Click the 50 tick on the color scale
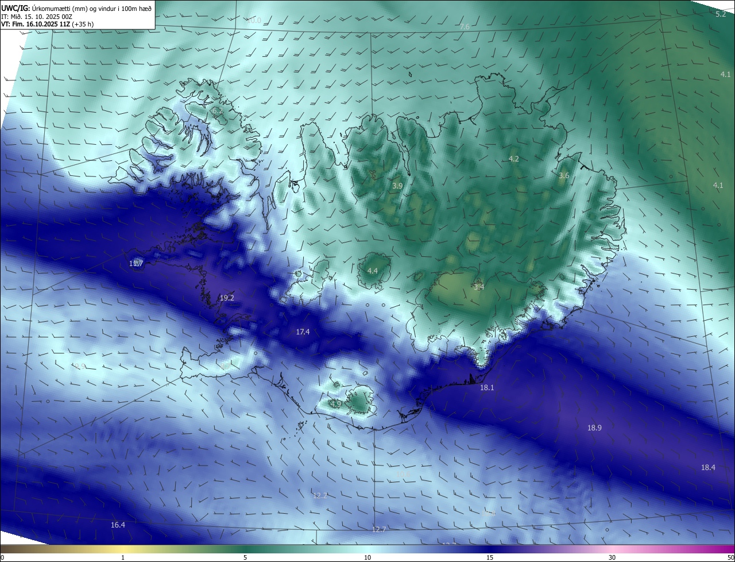The image size is (735, 562). click(x=730, y=557)
